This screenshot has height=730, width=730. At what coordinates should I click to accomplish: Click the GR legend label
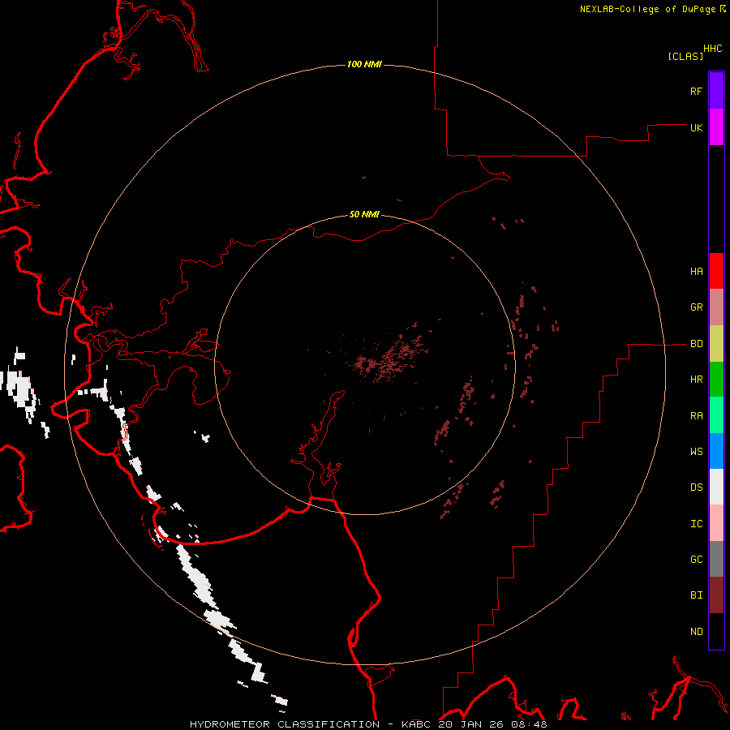click(696, 307)
